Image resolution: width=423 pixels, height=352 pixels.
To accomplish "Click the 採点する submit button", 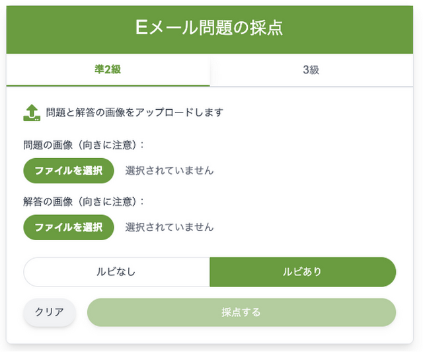I will (x=241, y=312).
